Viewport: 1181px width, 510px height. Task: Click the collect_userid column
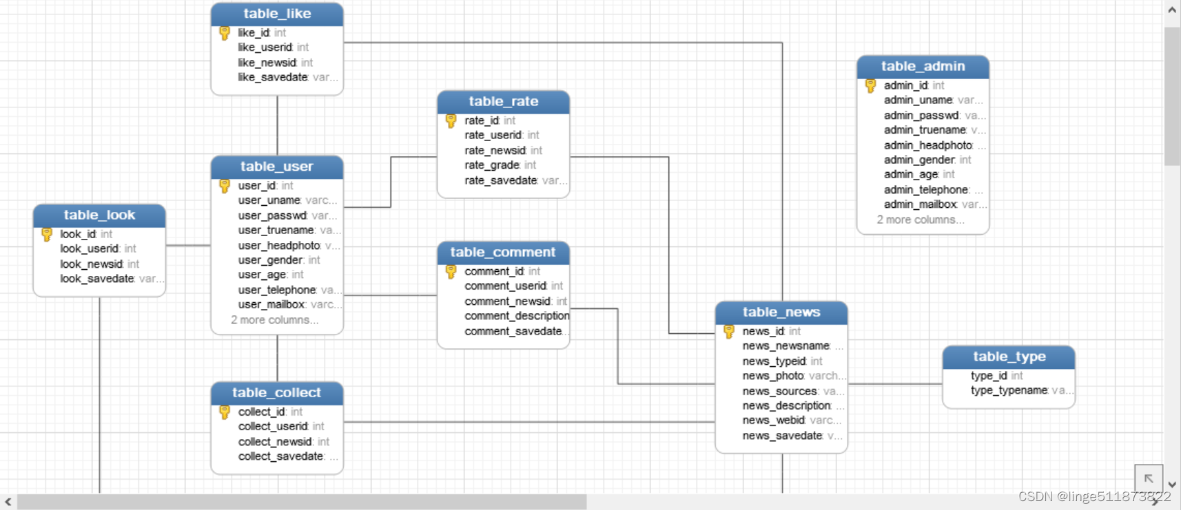(281, 427)
